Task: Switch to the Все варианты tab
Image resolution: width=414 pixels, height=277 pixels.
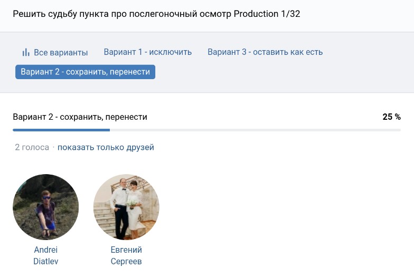Action: click(x=60, y=52)
